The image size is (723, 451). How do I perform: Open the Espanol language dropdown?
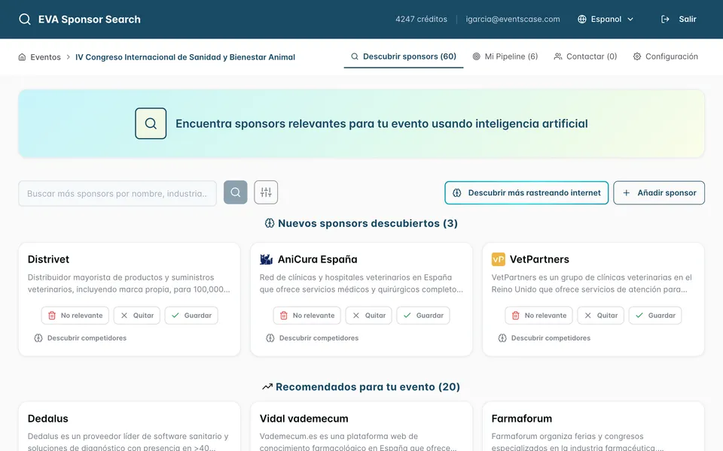click(x=606, y=19)
